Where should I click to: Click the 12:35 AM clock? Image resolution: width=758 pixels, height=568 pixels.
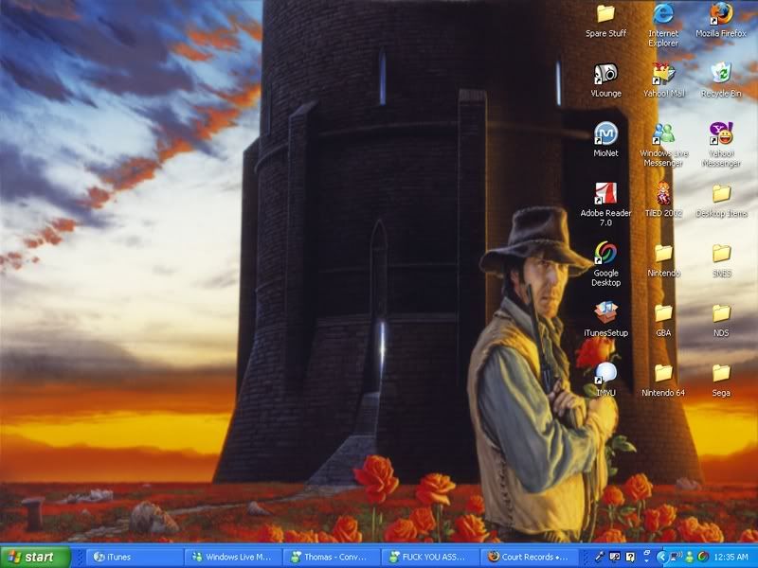[731, 557]
